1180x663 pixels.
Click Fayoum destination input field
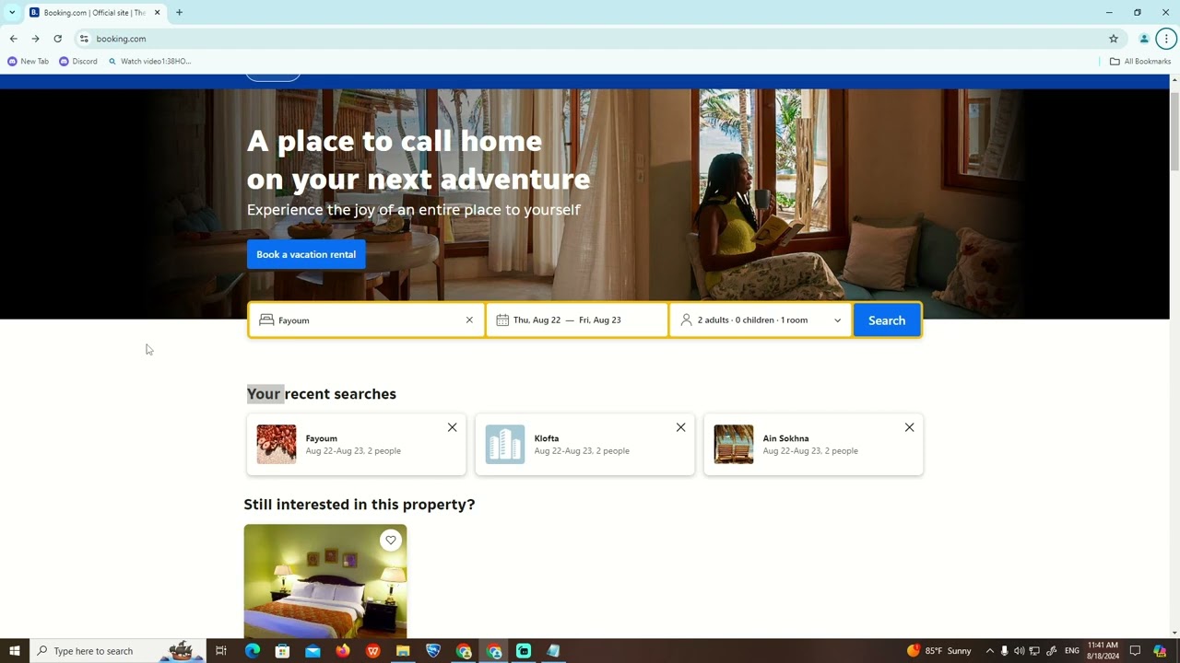click(366, 320)
